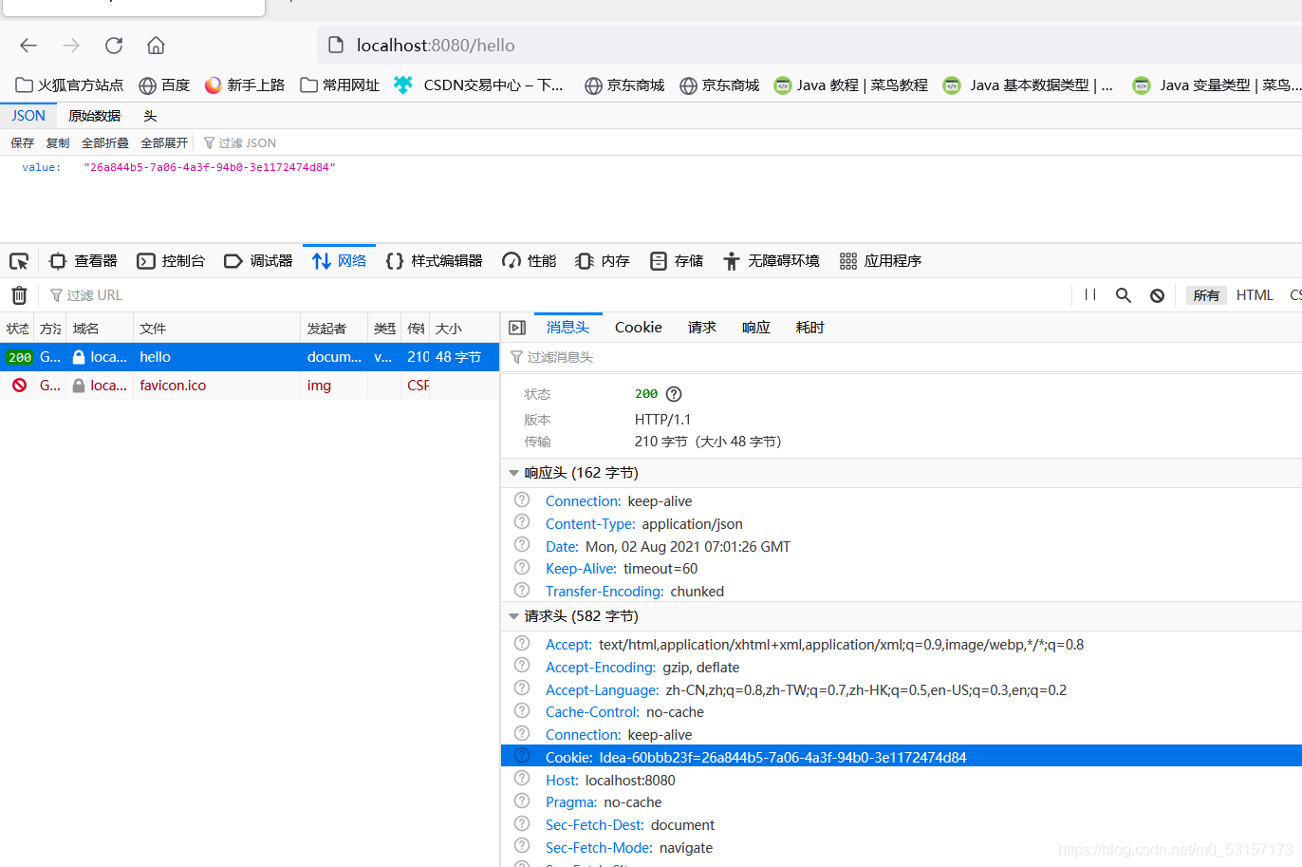Sort requests by 大小 column header
1302x867 pixels.
[x=463, y=329]
